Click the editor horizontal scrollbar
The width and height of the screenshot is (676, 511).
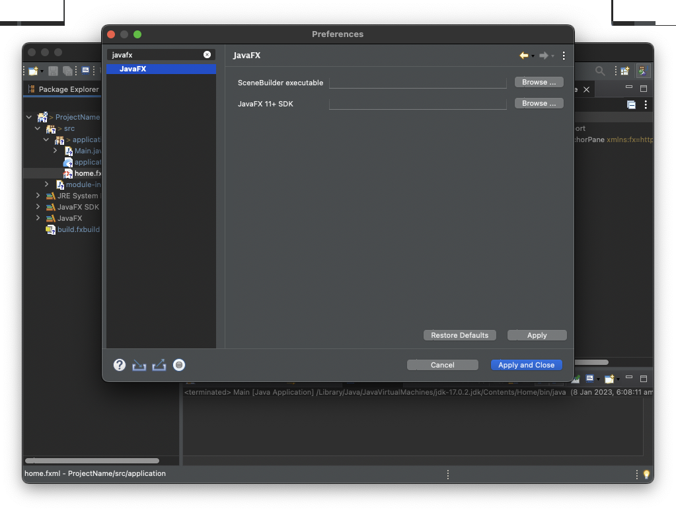591,362
